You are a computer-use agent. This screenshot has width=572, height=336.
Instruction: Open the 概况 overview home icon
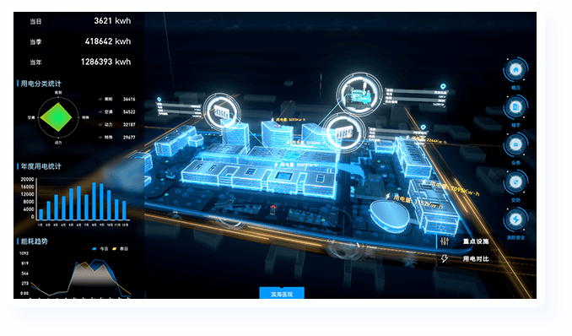click(x=515, y=69)
